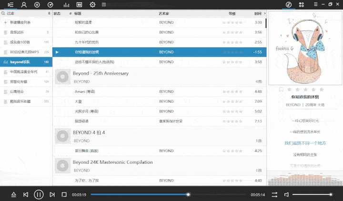This screenshot has width=343, height=201.
Task: Select the 中国摇滚黄金年代 playlist
Action: (26, 72)
